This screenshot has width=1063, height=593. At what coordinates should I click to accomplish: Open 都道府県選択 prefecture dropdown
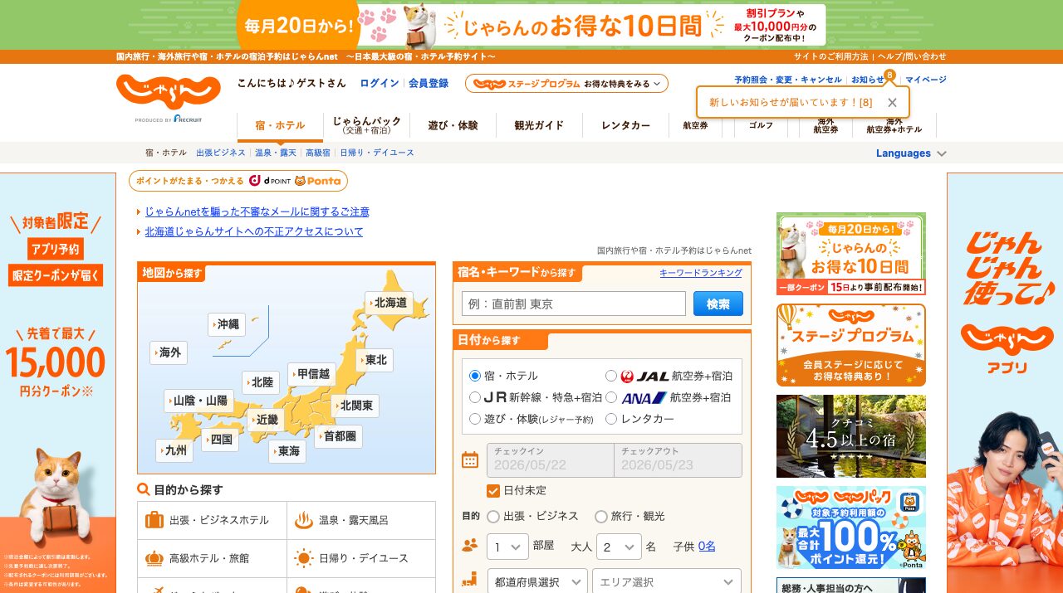point(537,582)
